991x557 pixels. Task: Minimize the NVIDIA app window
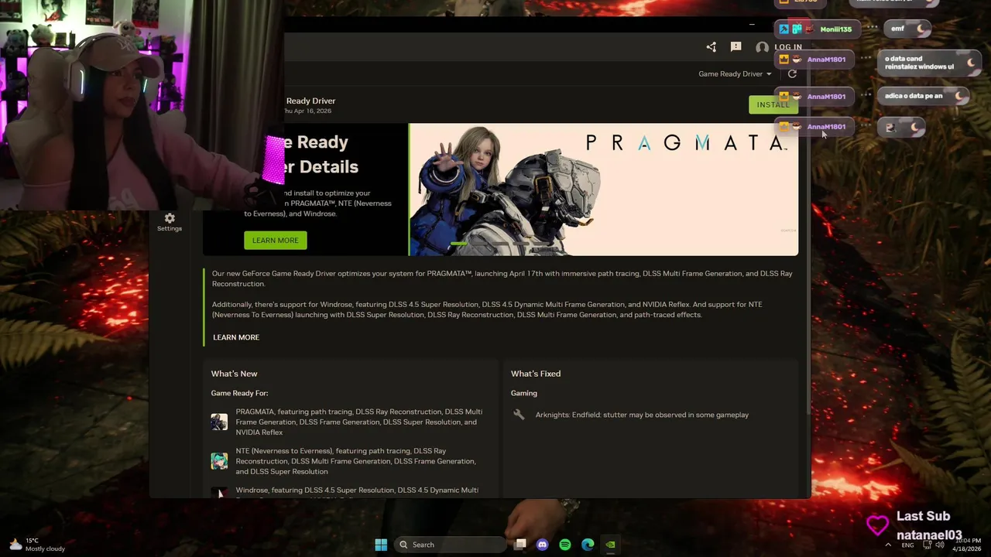click(752, 25)
